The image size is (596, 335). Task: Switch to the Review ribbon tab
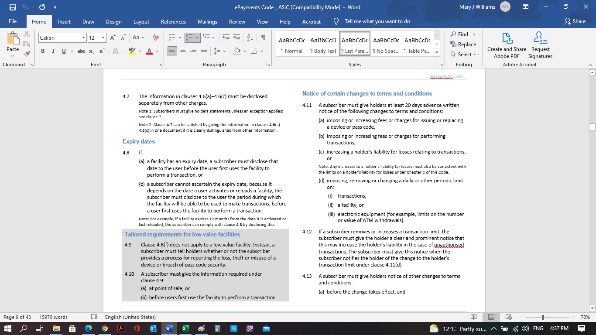(x=237, y=21)
